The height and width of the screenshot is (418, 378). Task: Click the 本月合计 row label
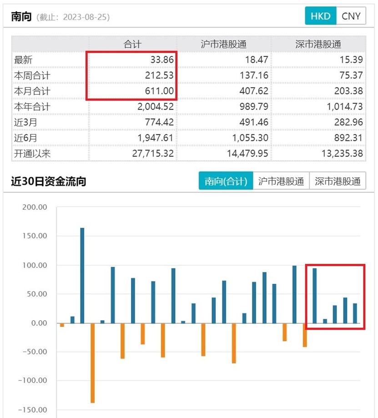tap(32, 91)
